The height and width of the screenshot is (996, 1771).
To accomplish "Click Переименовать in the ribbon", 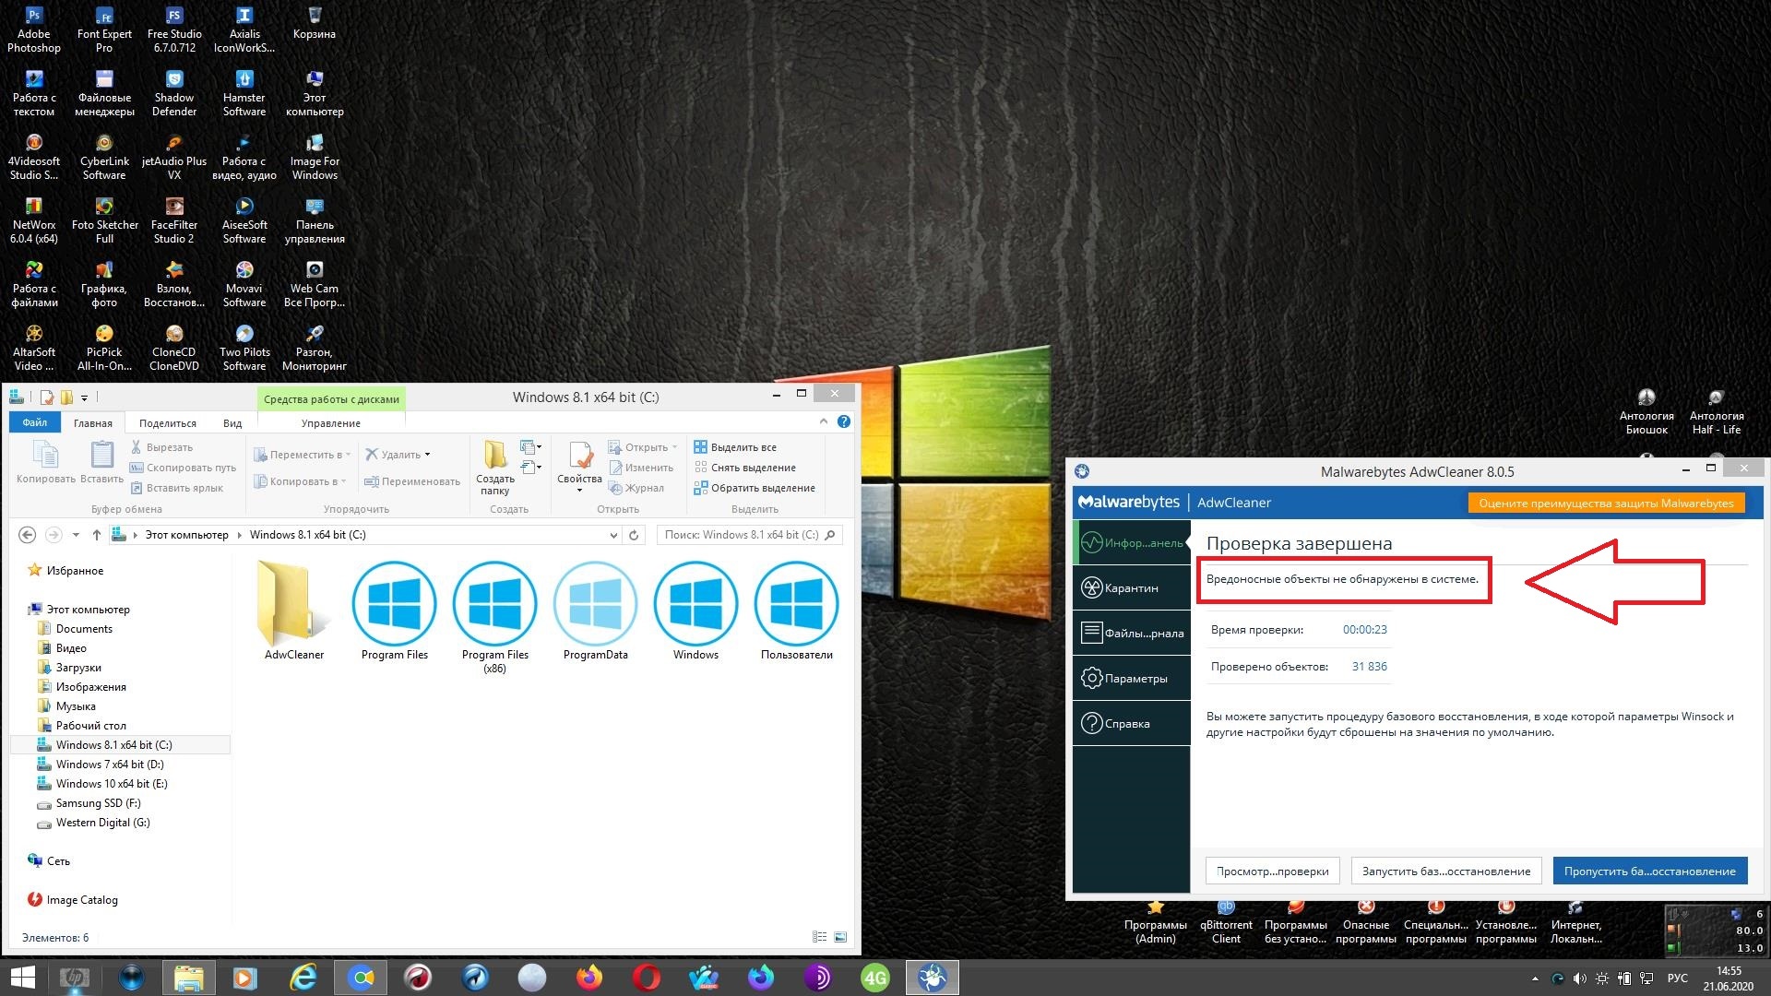I will click(x=411, y=481).
